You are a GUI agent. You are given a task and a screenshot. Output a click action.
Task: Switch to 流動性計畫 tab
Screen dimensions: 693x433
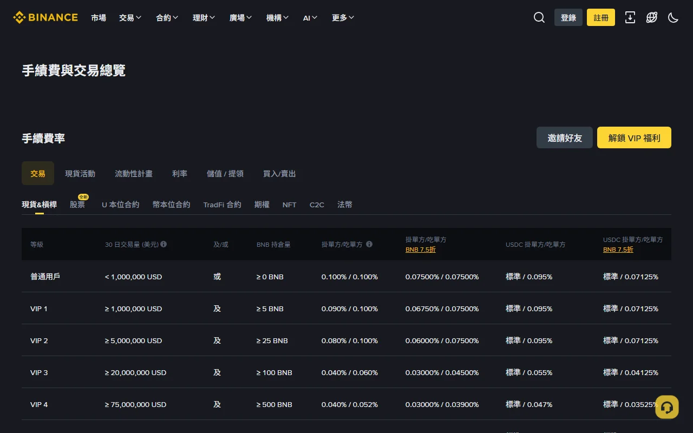[134, 173]
